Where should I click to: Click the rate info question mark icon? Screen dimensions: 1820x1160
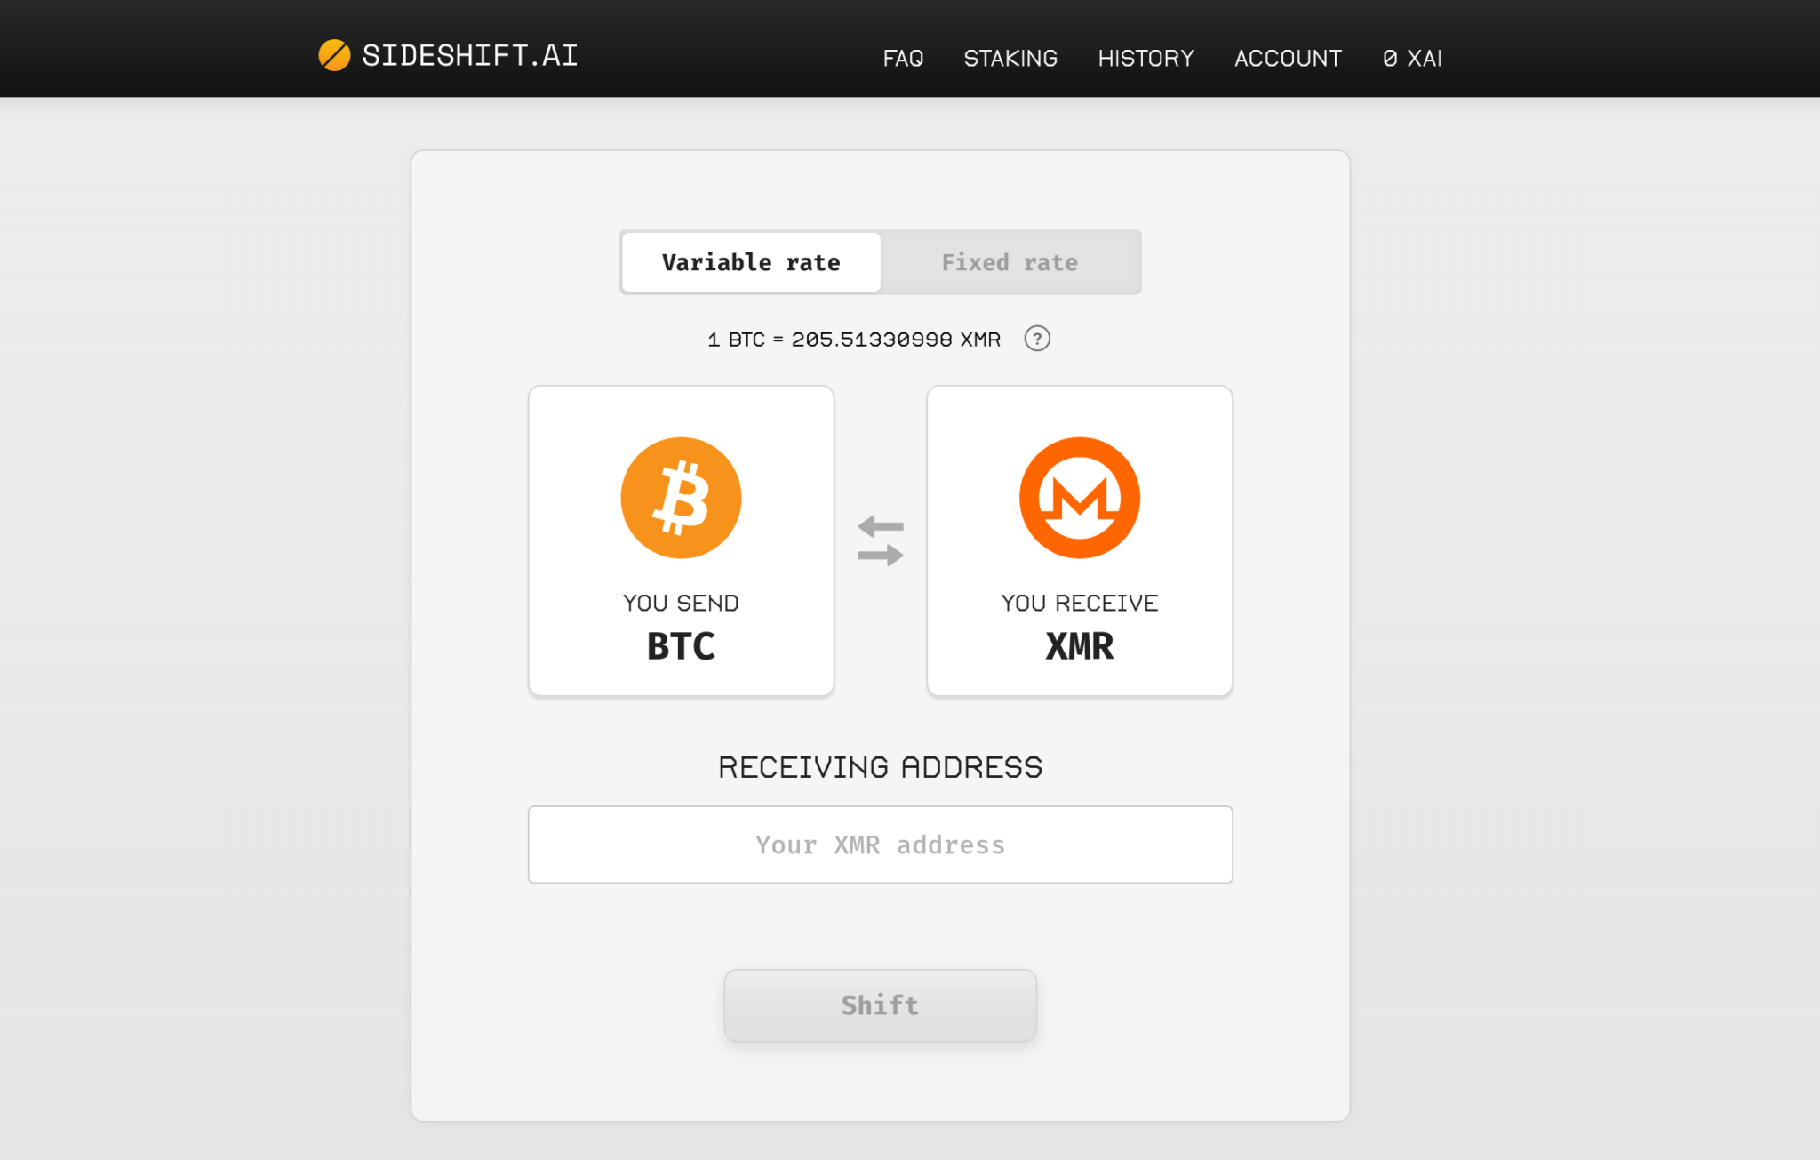(x=1036, y=339)
